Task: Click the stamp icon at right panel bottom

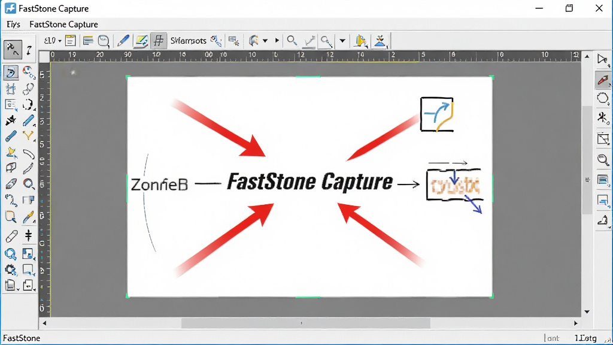Action: pyautogui.click(x=603, y=221)
